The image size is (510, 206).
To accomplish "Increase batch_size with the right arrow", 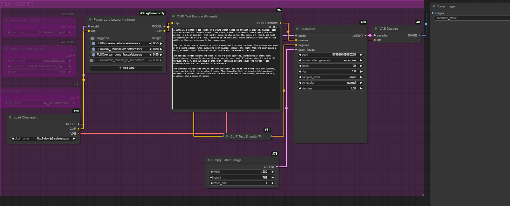I will (272, 183).
